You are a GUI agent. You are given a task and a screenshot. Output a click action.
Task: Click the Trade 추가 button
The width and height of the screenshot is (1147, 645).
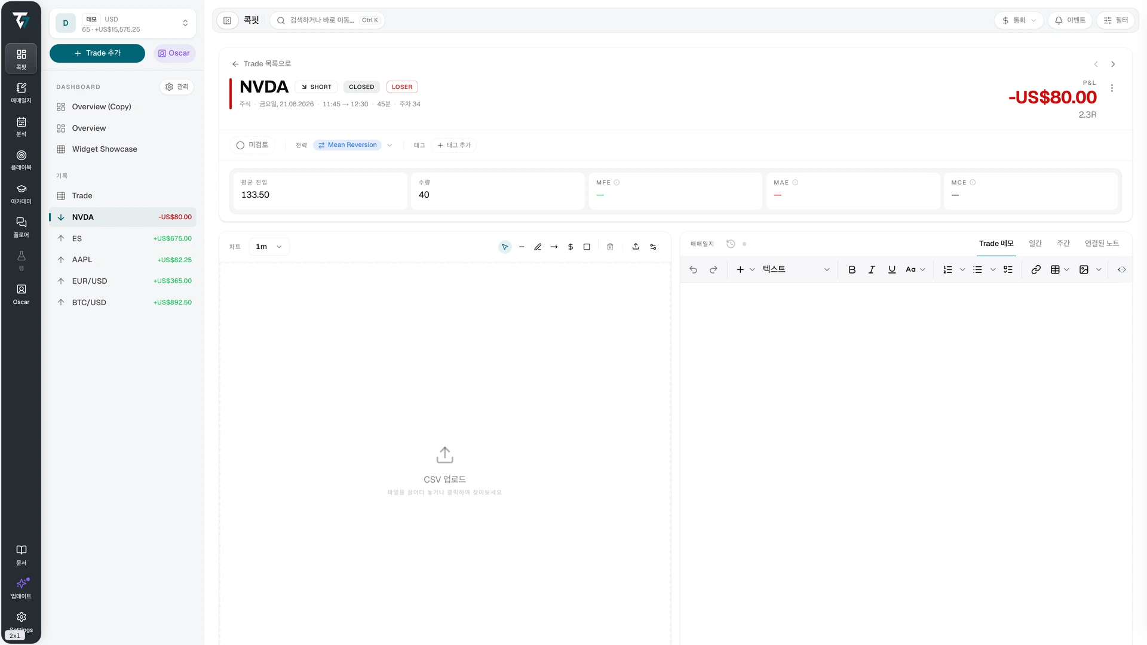(x=97, y=53)
